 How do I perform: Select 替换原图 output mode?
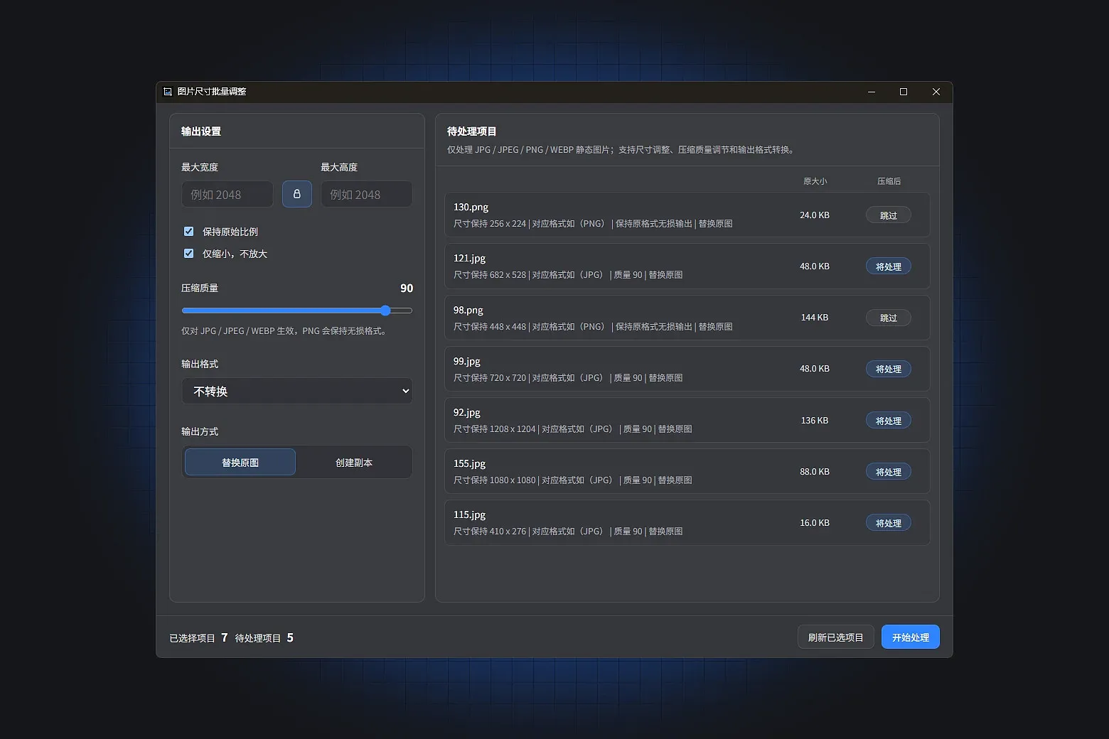point(240,462)
